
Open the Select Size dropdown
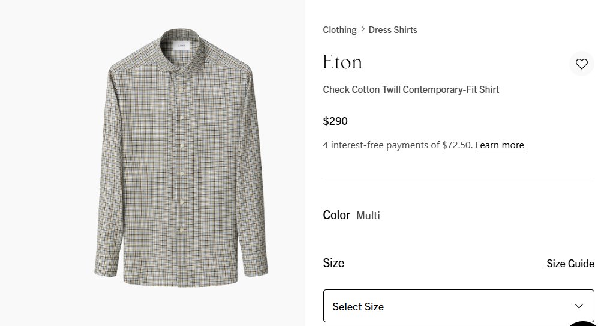click(x=458, y=306)
